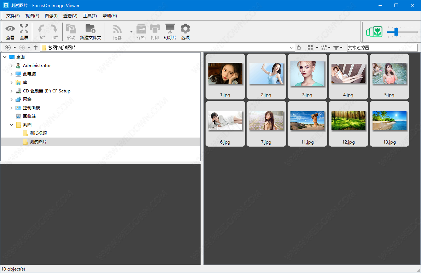Go forward with the right arrow button
Image resolution: width=421 pixels, height=273 pixels.
click(22, 48)
